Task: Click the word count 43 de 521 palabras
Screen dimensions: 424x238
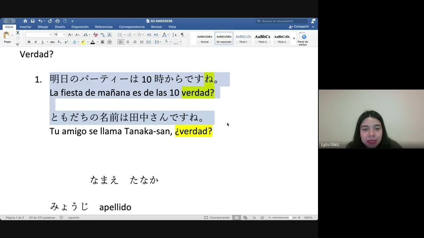Action: 42,218
